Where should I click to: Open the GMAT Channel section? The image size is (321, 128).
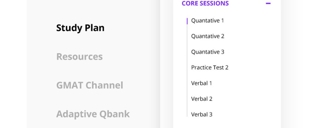(90, 85)
